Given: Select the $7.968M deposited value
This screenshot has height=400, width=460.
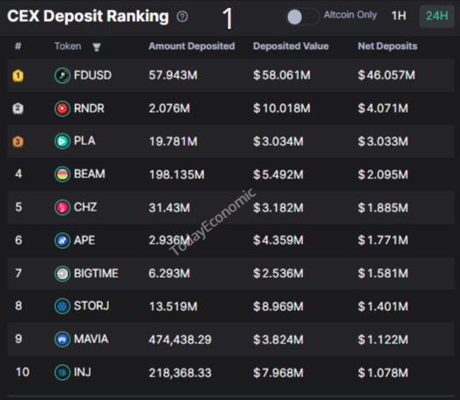Looking at the screenshot, I should pyautogui.click(x=278, y=373).
